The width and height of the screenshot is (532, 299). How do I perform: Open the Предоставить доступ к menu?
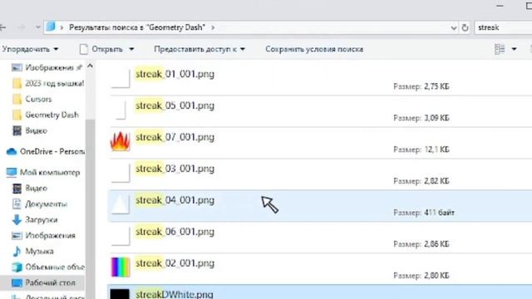coord(199,49)
